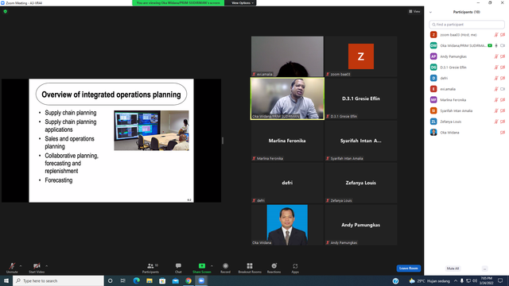Viewport: 509px width, 286px height.
Task: Open the volume control in the system tray
Action: coord(475,280)
